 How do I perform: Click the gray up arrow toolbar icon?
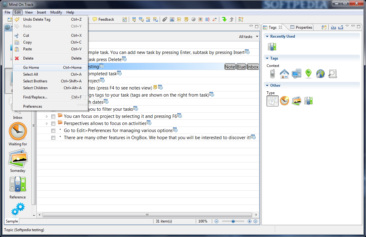[x=231, y=19]
